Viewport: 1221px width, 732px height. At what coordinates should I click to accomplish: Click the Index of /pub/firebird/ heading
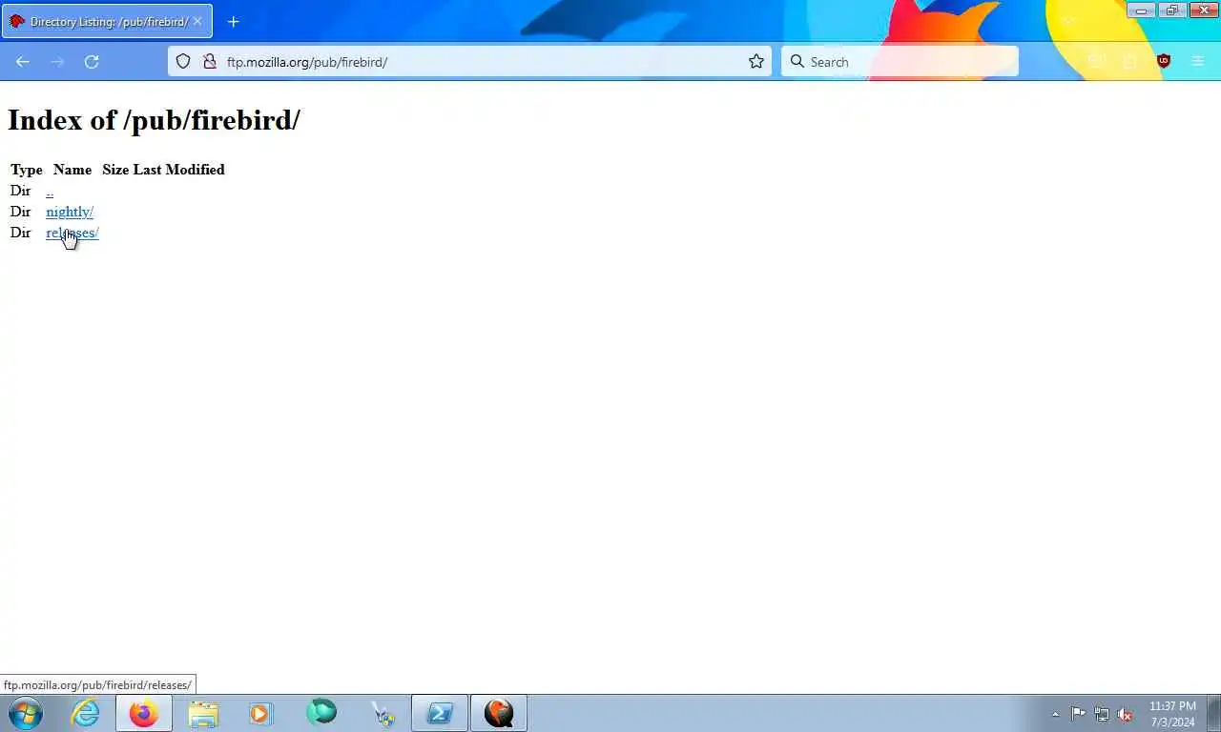154,120
